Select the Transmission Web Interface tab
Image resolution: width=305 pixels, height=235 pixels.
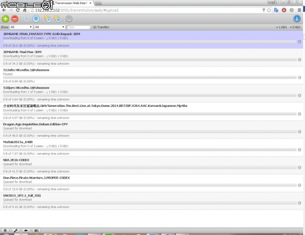[71, 3]
